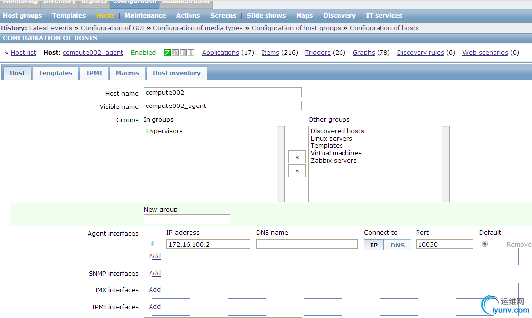Click the Visible name field
This screenshot has height=318, width=532.
tap(223, 106)
